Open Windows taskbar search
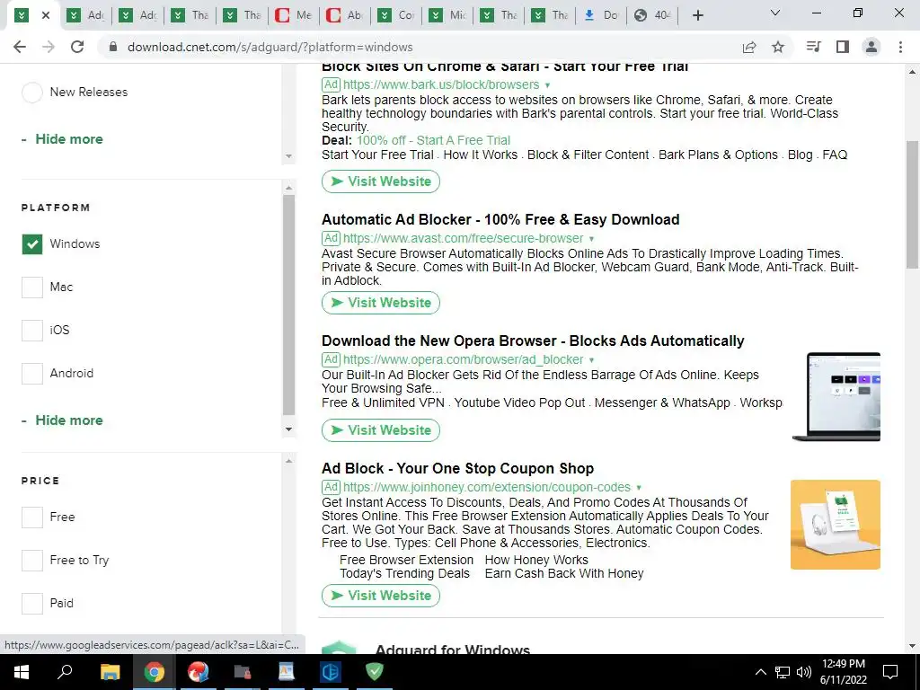This screenshot has width=920, height=690. pyautogui.click(x=65, y=672)
